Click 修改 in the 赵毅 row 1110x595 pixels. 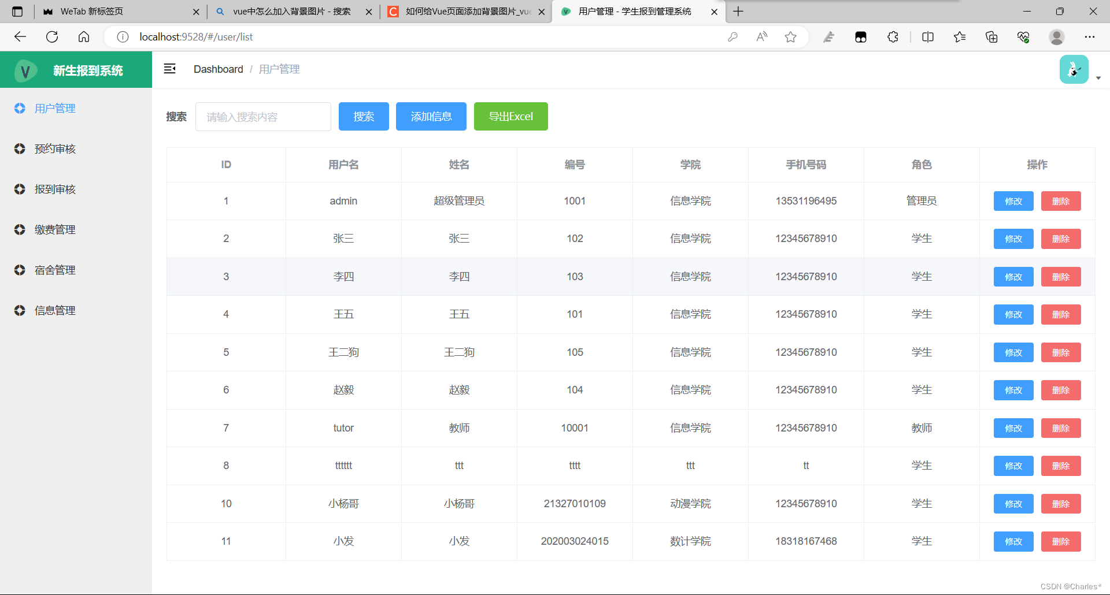coord(1013,390)
